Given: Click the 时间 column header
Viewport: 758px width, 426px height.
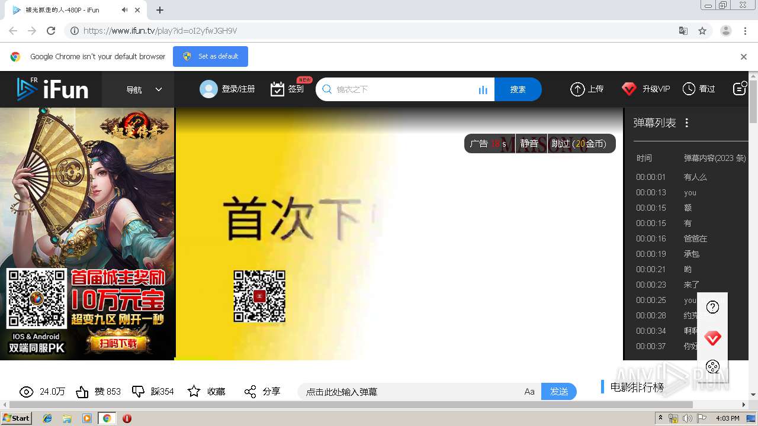Looking at the screenshot, I should tap(644, 158).
